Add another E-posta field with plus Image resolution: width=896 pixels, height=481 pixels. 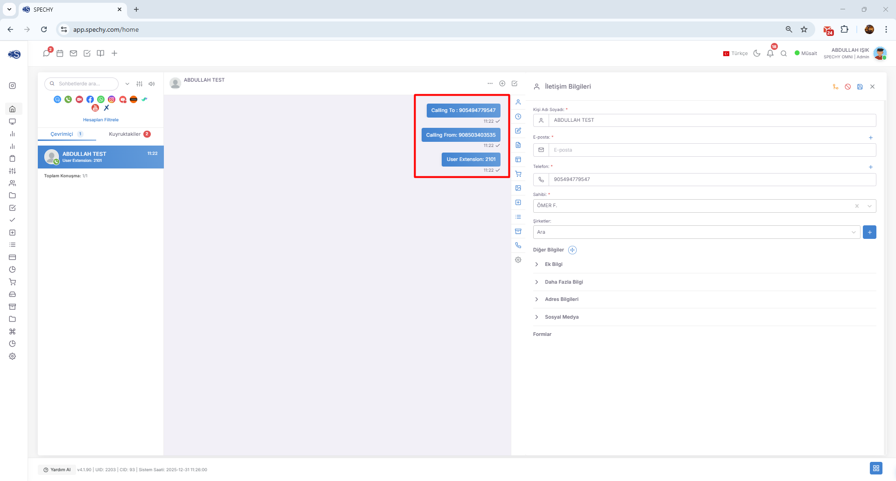tap(870, 138)
